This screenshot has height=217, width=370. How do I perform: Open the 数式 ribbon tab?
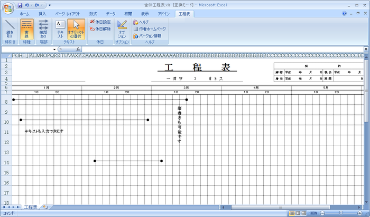coord(93,13)
